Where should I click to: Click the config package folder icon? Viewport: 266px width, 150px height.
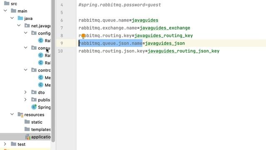coord(34,33)
